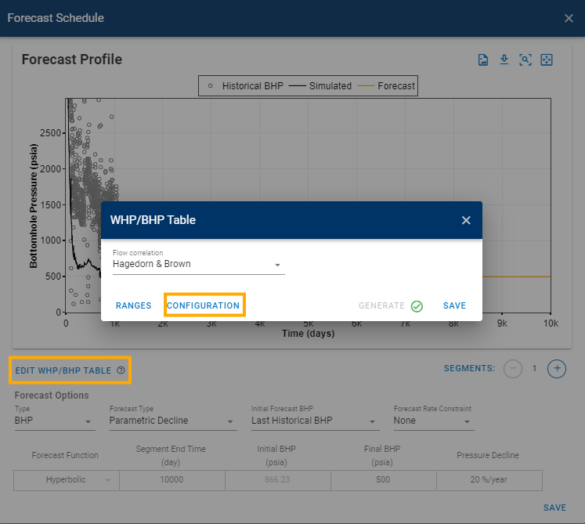This screenshot has height=524, width=585.
Task: Close the Forecast Schedule dialog
Action: (x=569, y=18)
